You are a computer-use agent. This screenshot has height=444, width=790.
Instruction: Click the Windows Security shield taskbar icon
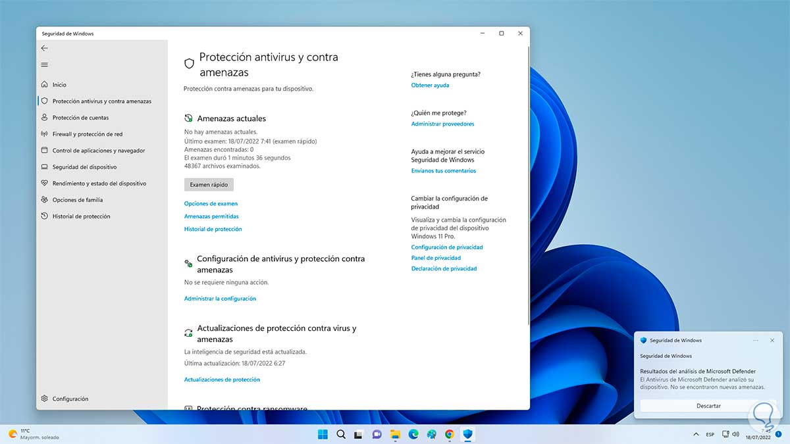click(x=467, y=434)
